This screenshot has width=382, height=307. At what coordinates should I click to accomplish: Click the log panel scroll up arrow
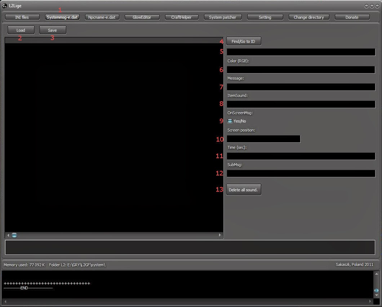[377, 274]
